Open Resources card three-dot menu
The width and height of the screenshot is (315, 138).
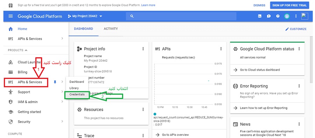[x=143, y=109]
